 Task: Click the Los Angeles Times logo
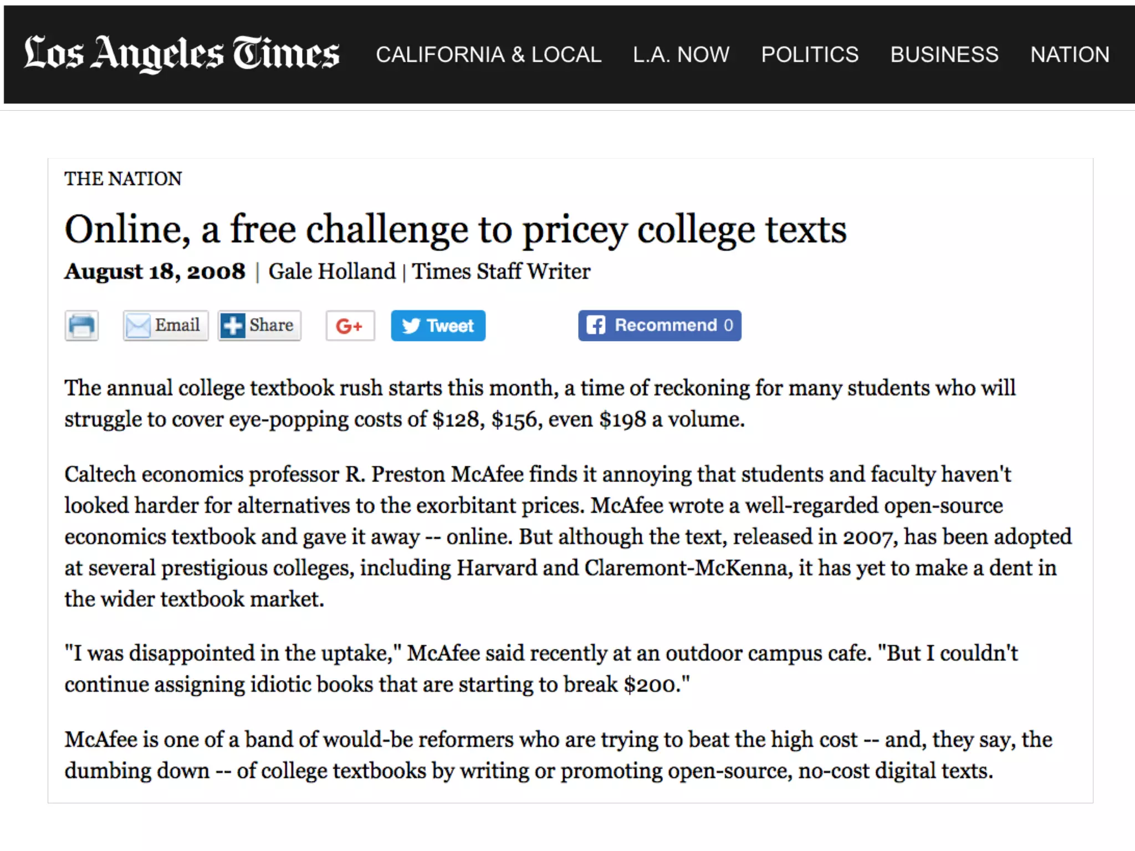click(181, 54)
